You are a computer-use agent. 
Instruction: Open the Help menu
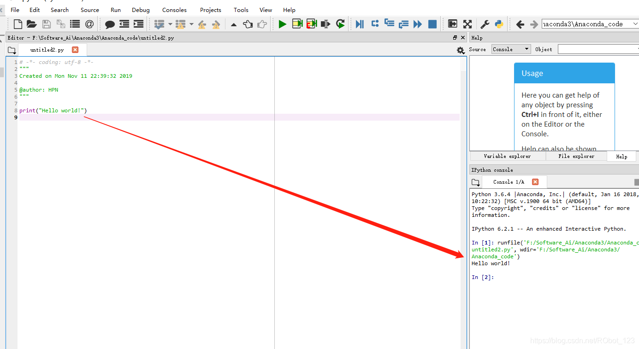[x=289, y=10]
